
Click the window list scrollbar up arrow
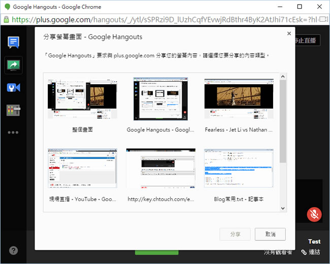pyautogui.click(x=283, y=76)
